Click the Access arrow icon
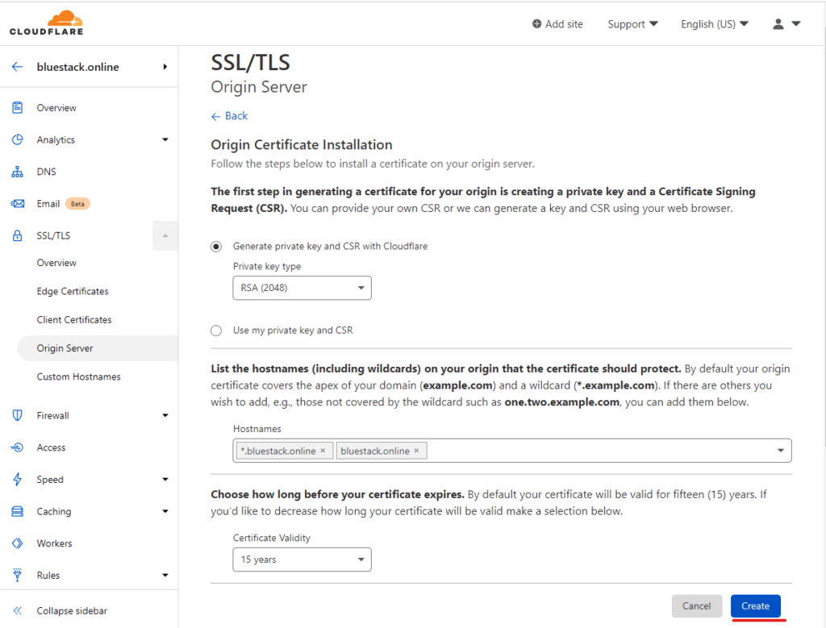826x628 pixels. (18, 447)
